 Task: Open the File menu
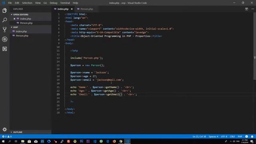[10, 3]
